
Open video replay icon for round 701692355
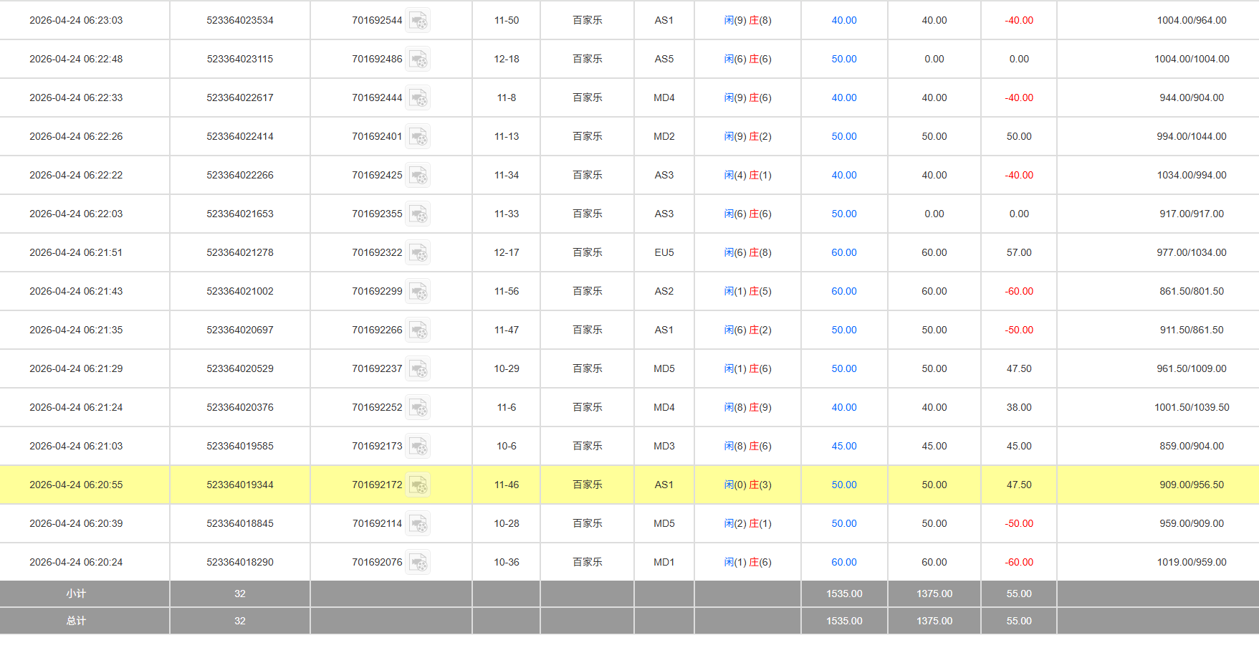coord(418,214)
